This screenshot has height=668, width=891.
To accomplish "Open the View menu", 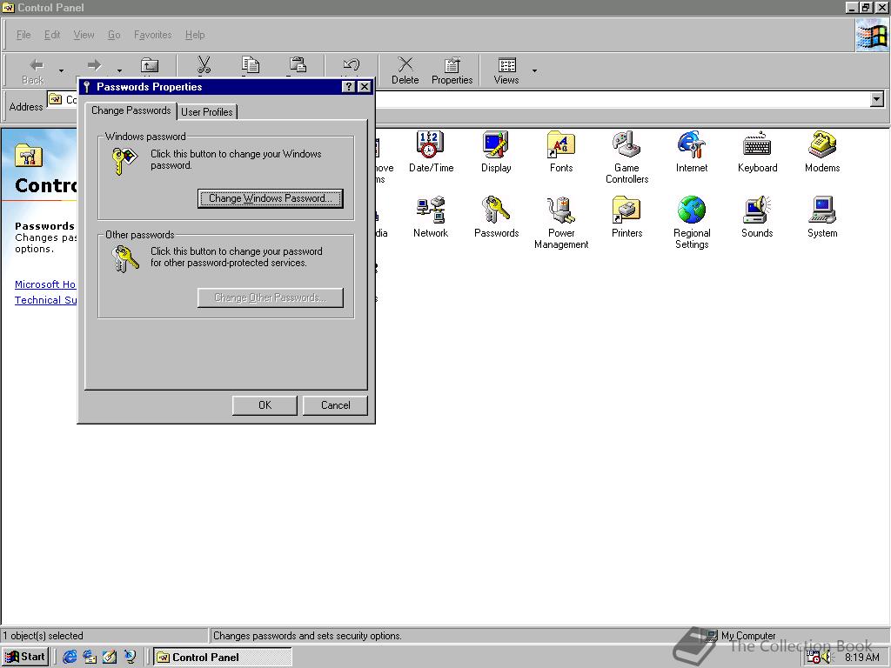I will pyautogui.click(x=84, y=35).
